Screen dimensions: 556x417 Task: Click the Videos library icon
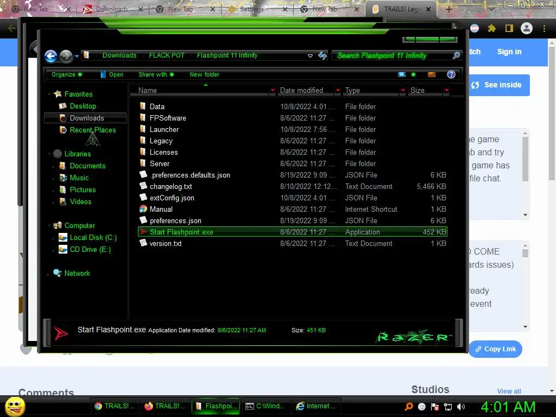[x=63, y=201]
